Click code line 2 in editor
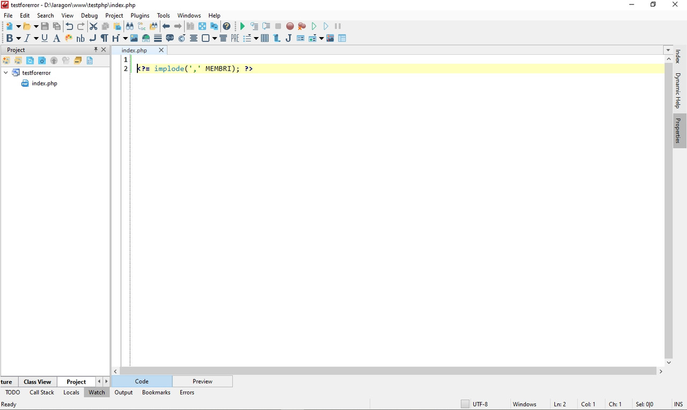Screen dimensions: 687x410 pyautogui.click(x=397, y=69)
